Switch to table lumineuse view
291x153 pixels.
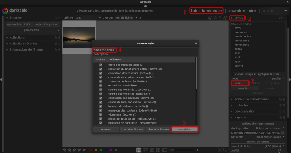206,11
